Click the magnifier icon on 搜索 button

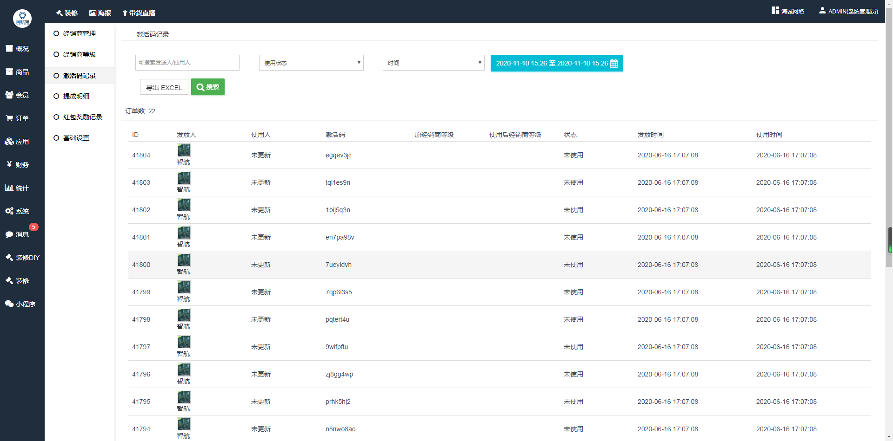click(x=200, y=87)
